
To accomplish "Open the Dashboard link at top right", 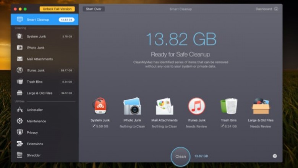I will tap(264, 9).
